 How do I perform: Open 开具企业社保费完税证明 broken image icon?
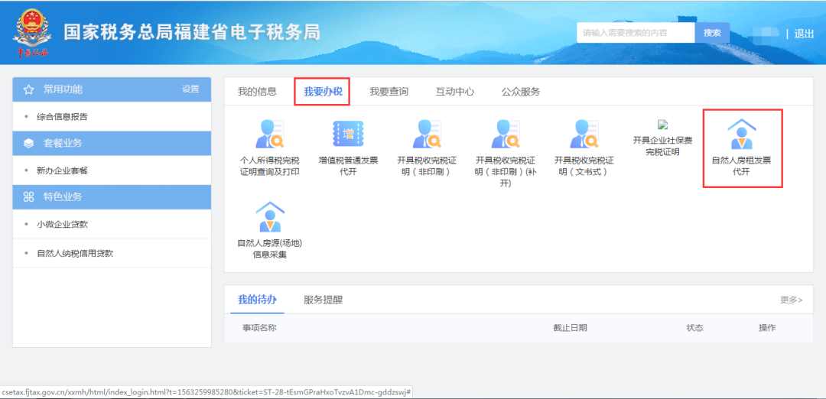662,125
